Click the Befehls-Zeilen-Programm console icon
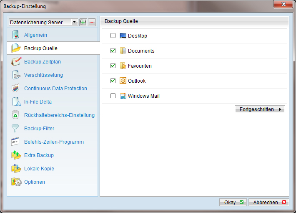The height and width of the screenshot is (213, 296). click(x=15, y=142)
